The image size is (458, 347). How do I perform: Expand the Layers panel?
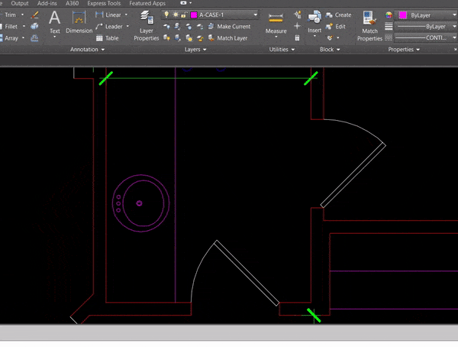tap(195, 50)
